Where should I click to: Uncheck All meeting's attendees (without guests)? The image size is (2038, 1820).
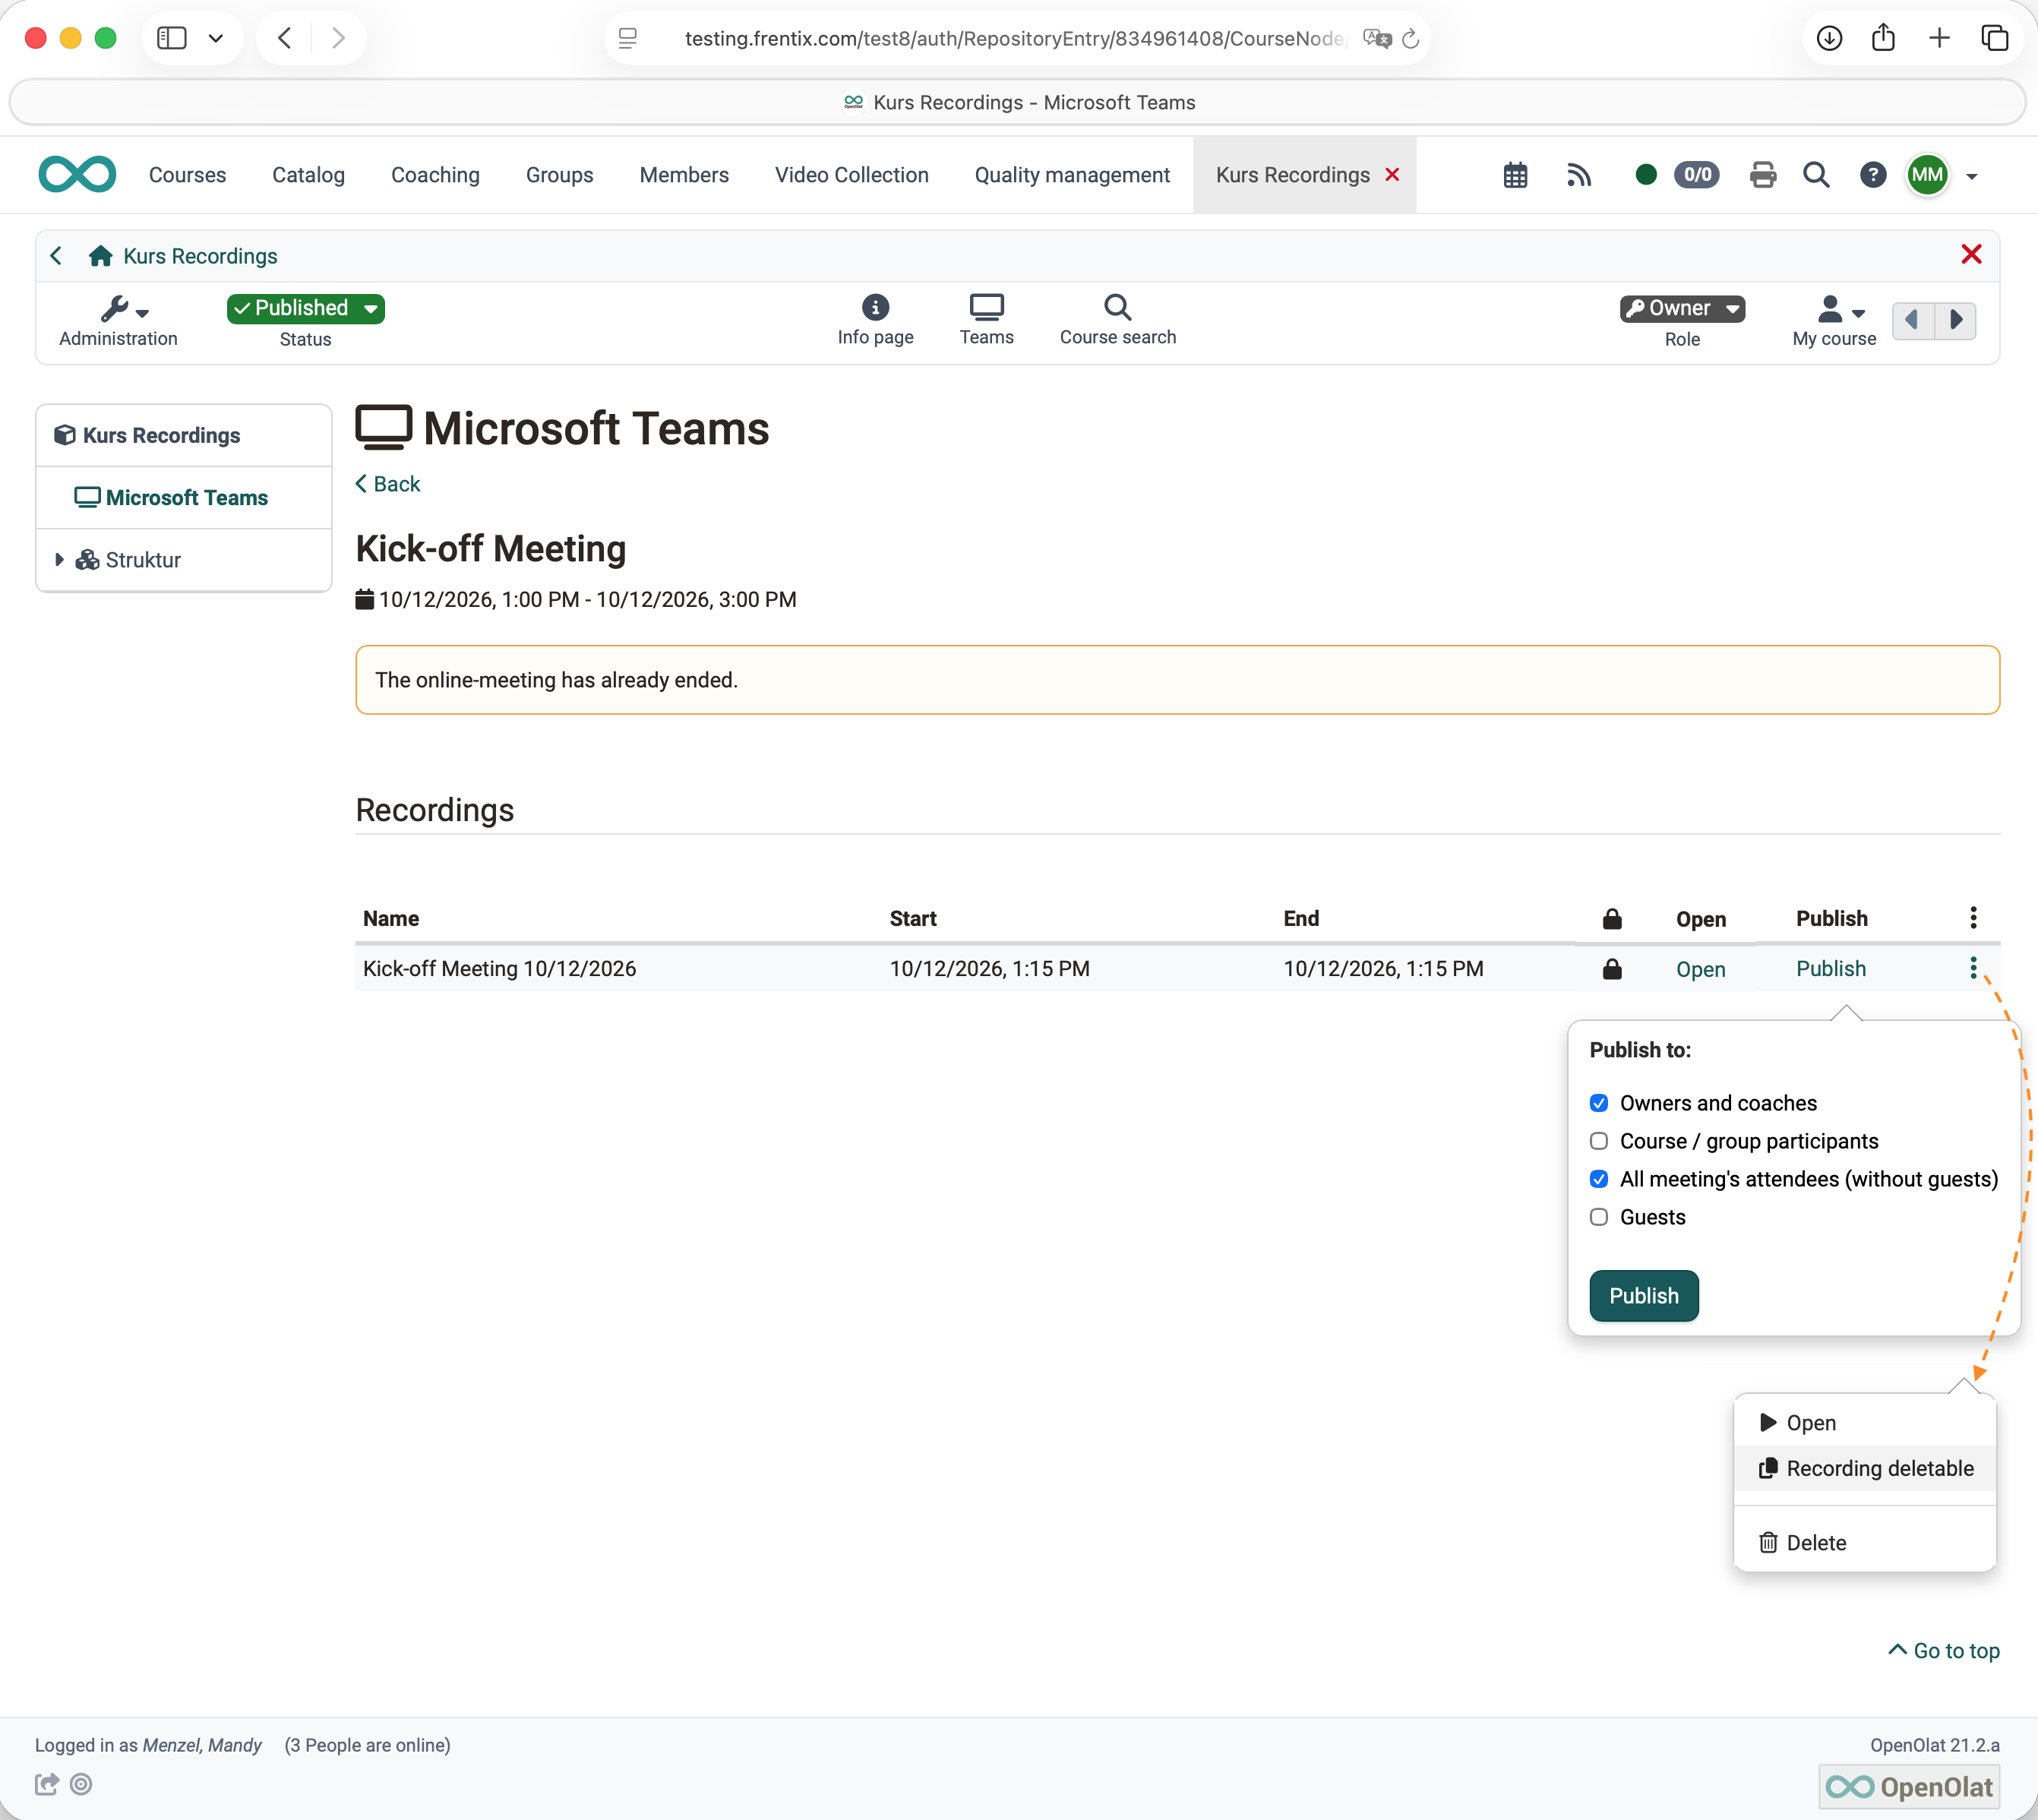pos(1598,1179)
